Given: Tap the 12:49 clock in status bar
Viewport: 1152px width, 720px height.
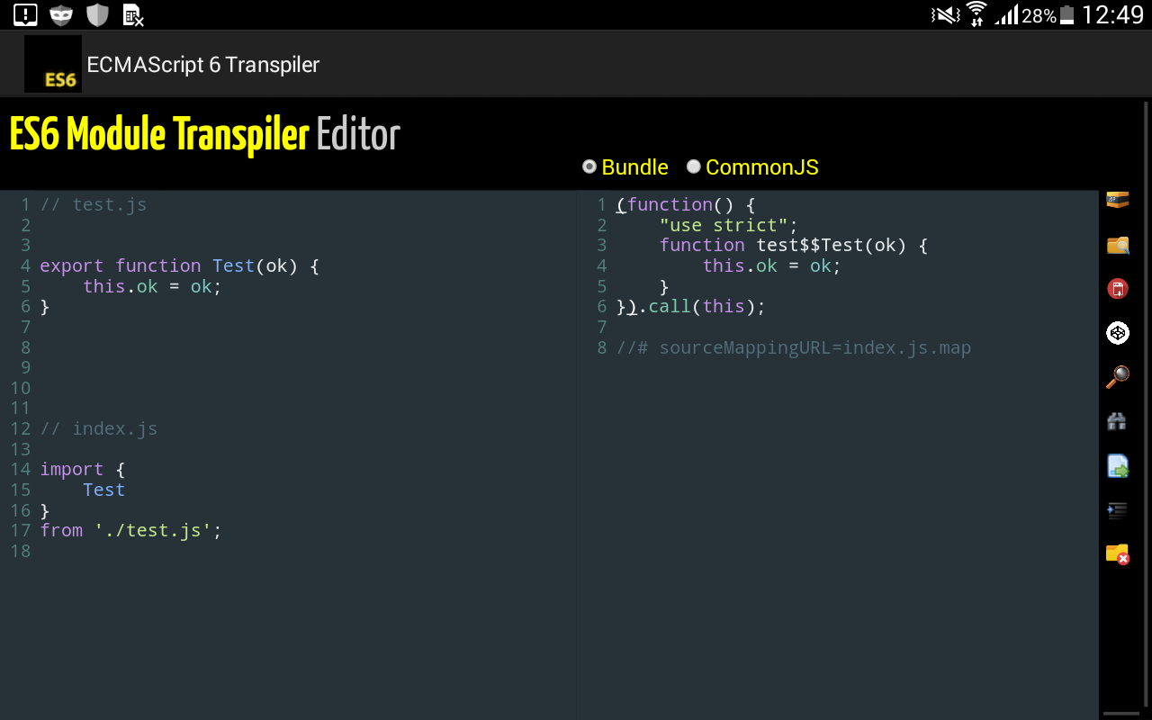Looking at the screenshot, I should pos(1112,15).
